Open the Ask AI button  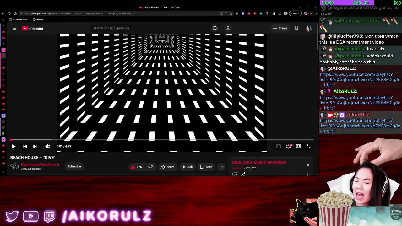click(x=187, y=167)
